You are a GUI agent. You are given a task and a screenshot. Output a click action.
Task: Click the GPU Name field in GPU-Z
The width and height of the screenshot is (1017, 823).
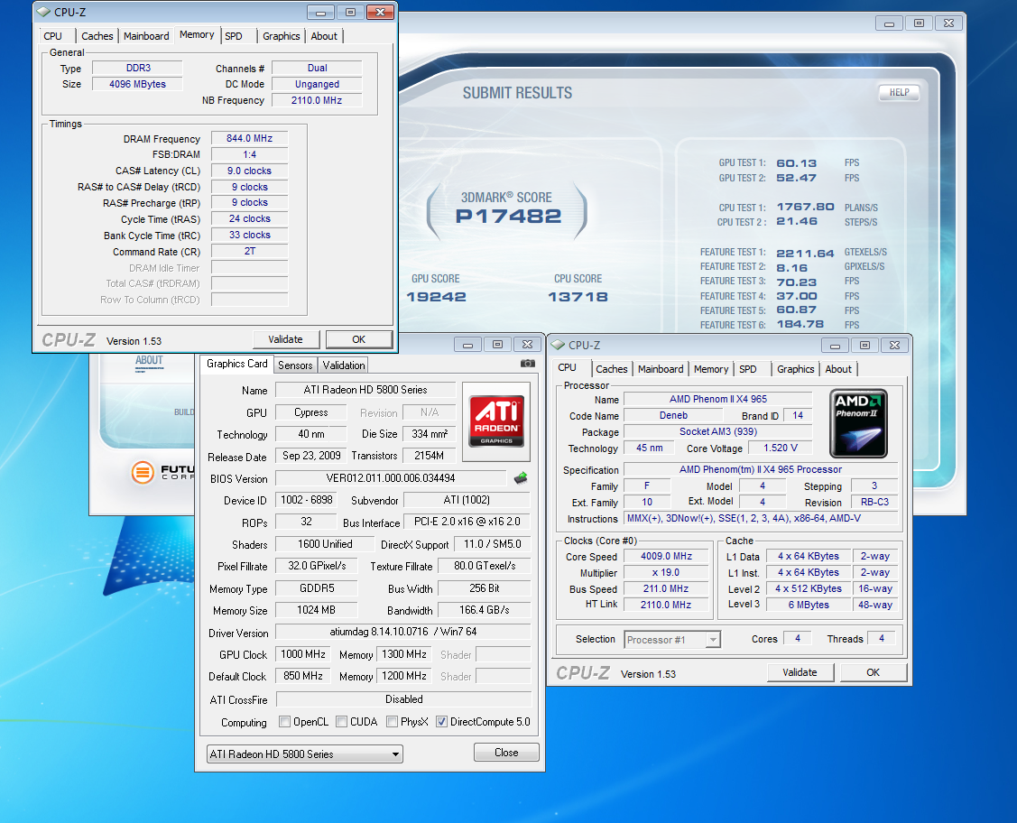point(365,390)
